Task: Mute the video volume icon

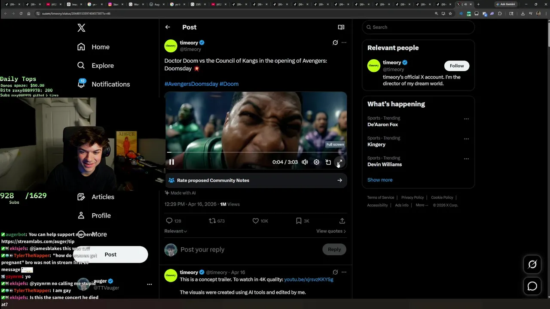Action: (x=305, y=162)
